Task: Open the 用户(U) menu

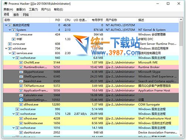Action: coord(46,9)
